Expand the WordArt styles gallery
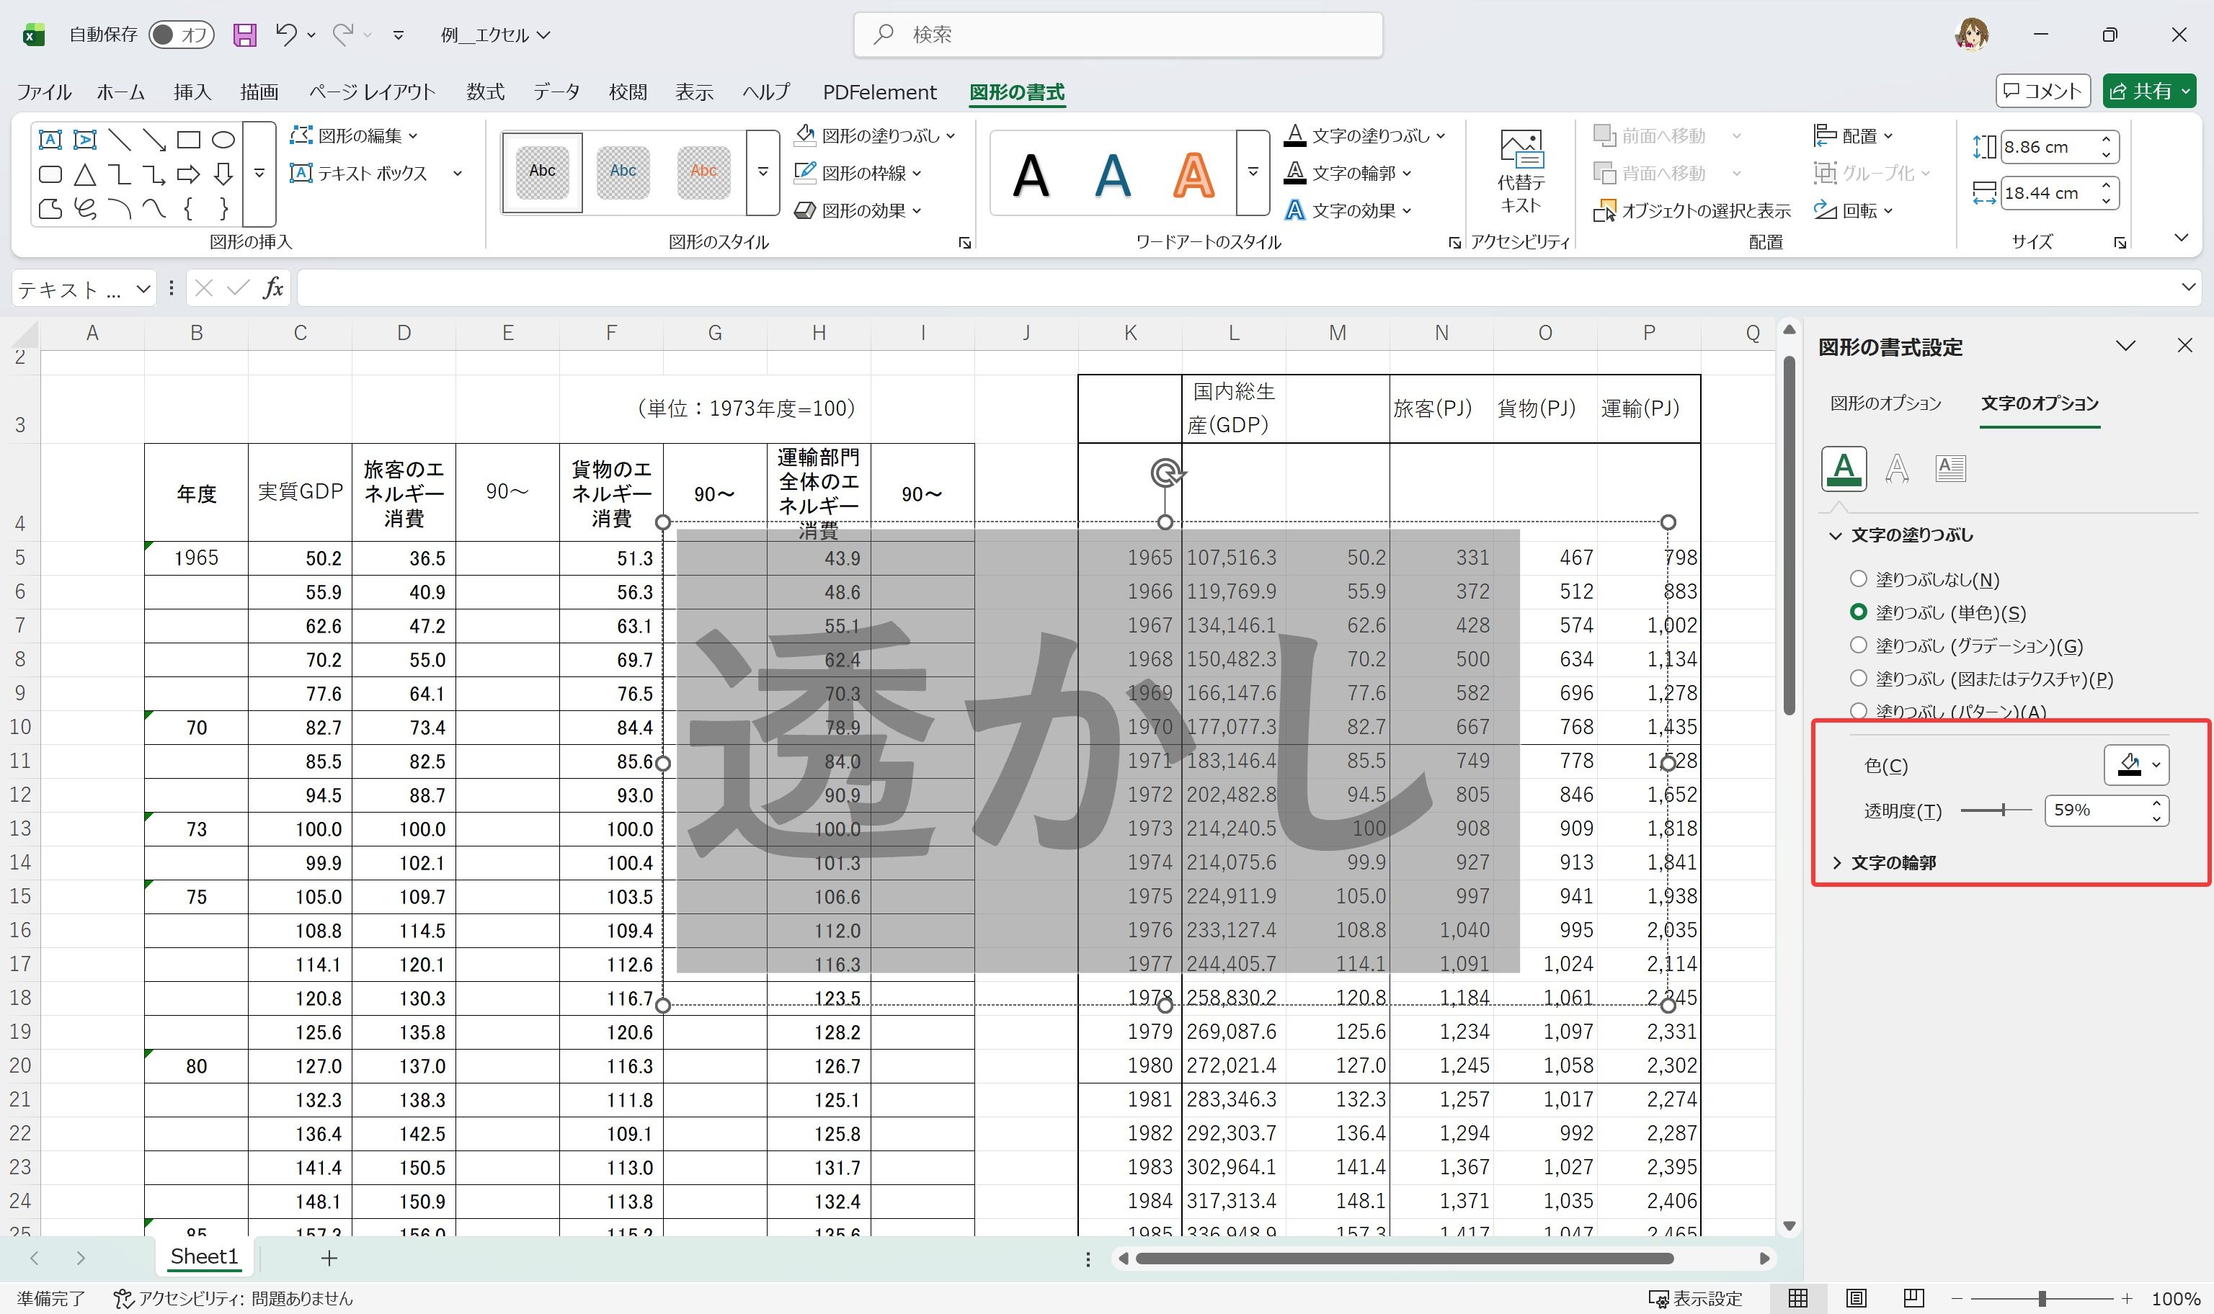 coord(1253,173)
